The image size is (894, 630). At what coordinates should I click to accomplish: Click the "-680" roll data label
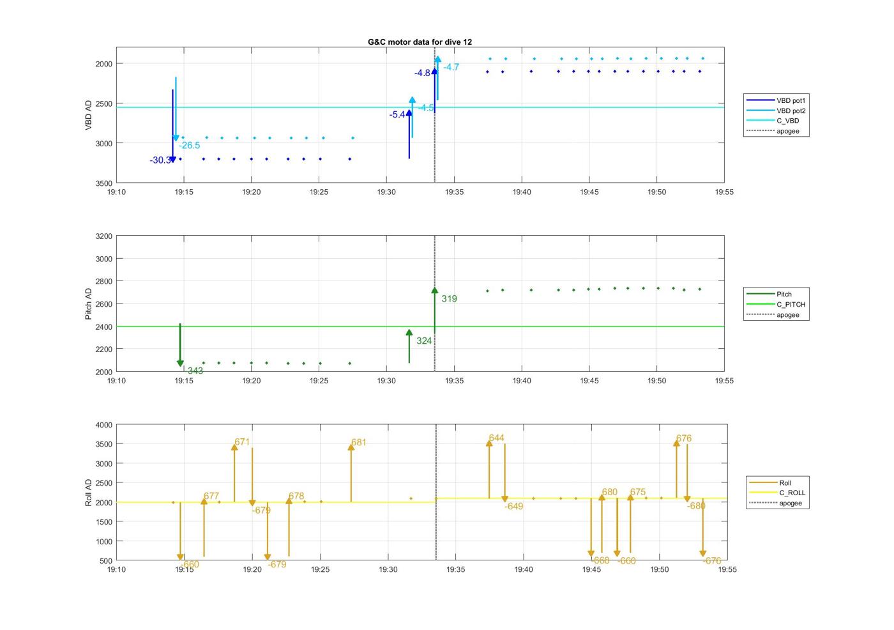coord(696,506)
